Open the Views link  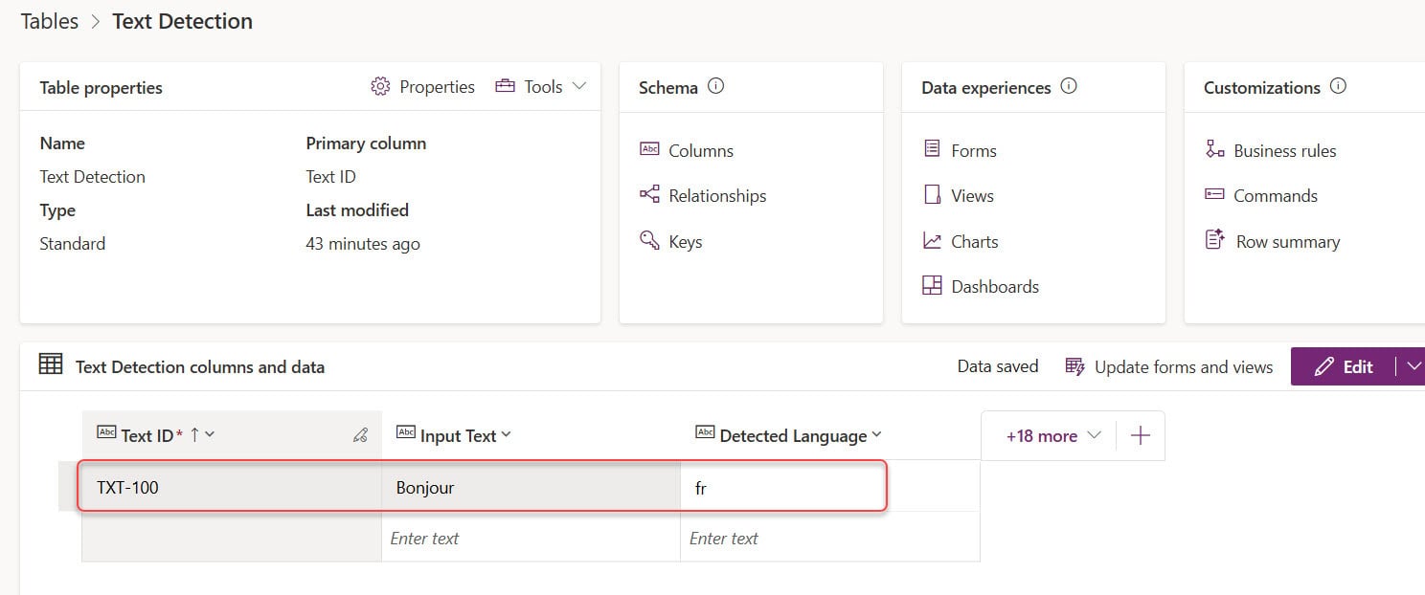pyautogui.click(x=972, y=196)
